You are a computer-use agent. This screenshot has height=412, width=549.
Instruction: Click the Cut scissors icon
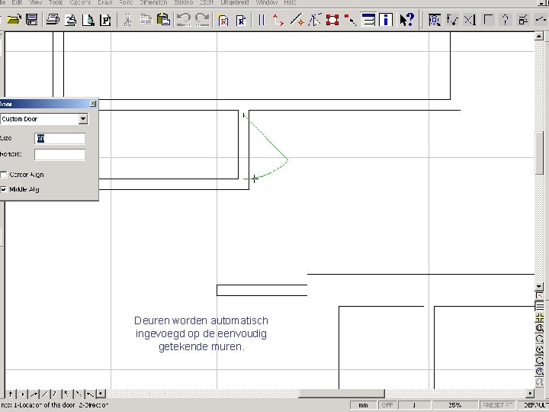point(127,20)
